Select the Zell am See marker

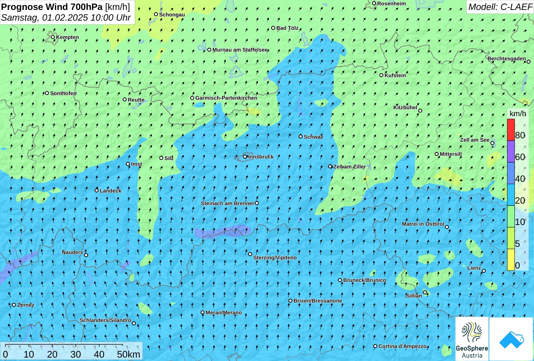tap(492, 143)
